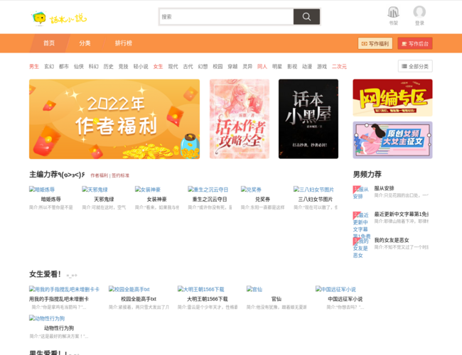Choose the 历史 category link
Image resolution: width=462 pixels, height=355 pixels.
click(x=109, y=67)
